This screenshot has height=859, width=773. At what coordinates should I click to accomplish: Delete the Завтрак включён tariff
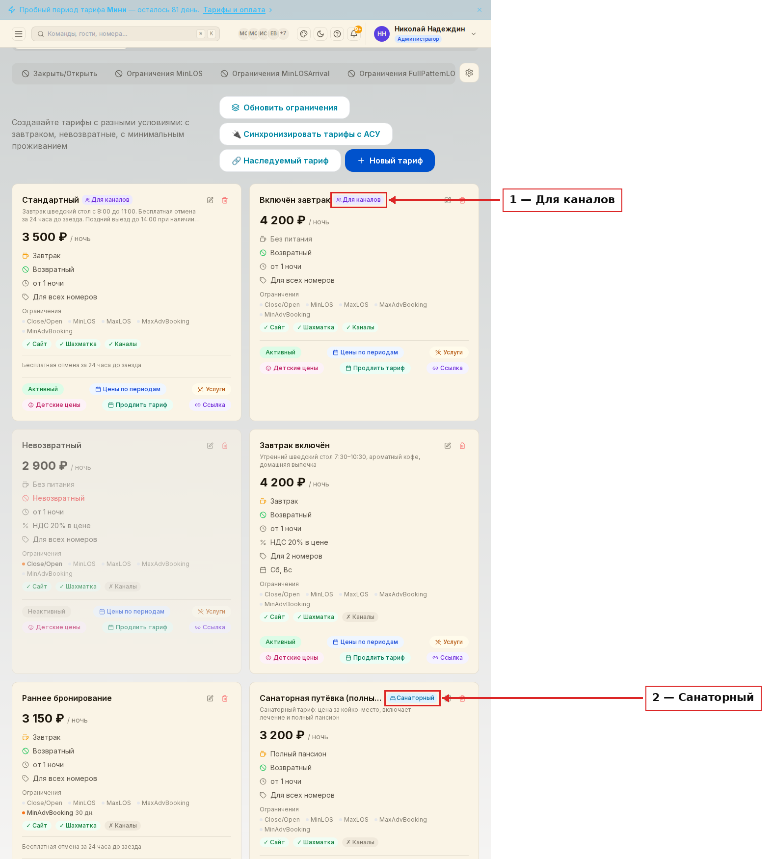[x=462, y=446]
